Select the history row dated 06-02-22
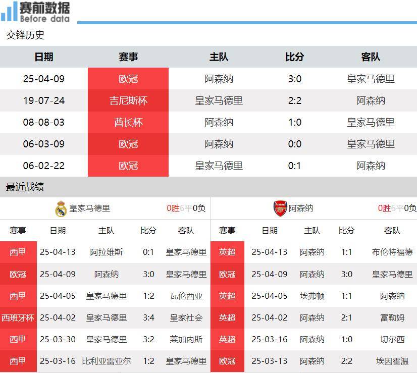 [x=209, y=166]
